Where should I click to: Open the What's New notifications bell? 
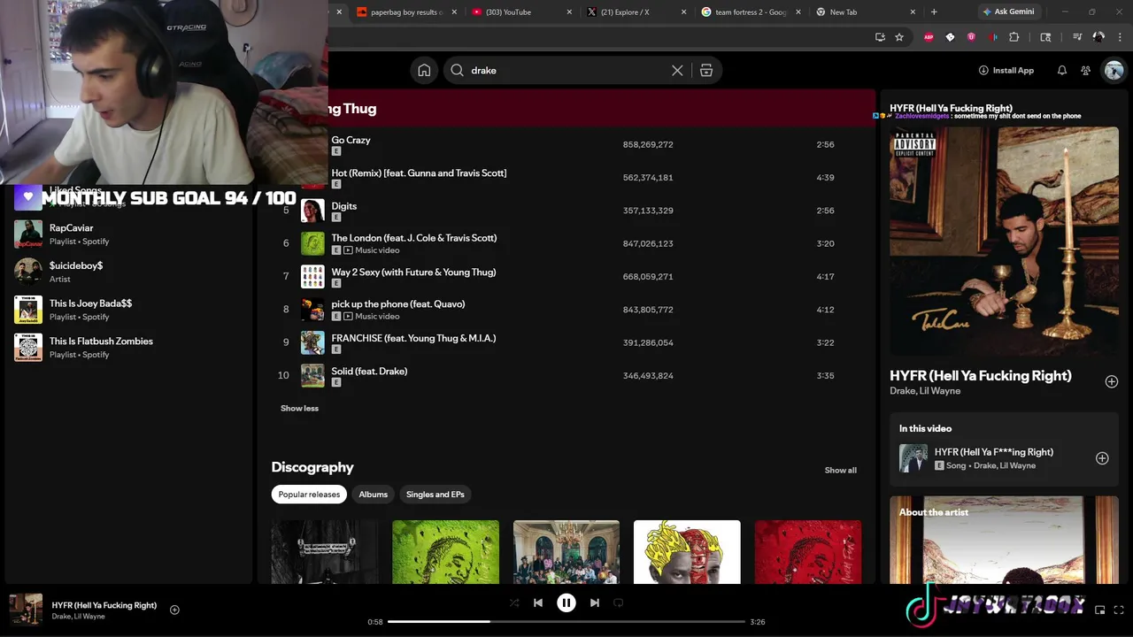click(x=1061, y=71)
